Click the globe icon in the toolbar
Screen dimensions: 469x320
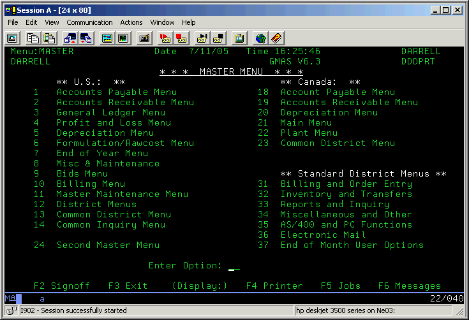pyautogui.click(x=260, y=38)
